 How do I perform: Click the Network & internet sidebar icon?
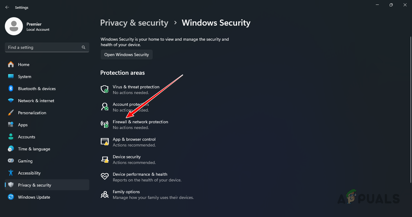[11, 100]
